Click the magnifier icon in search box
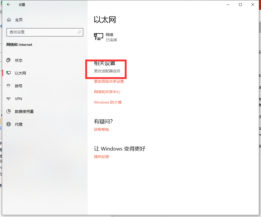Viewport: 261px width, 217px height. [79, 32]
